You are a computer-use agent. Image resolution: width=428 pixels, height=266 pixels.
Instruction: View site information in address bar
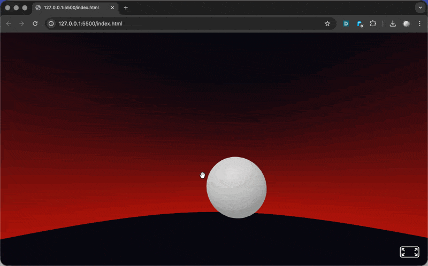point(51,24)
